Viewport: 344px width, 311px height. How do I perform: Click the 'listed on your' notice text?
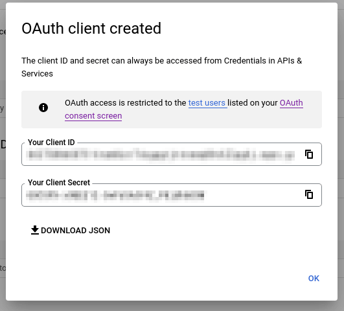click(253, 103)
